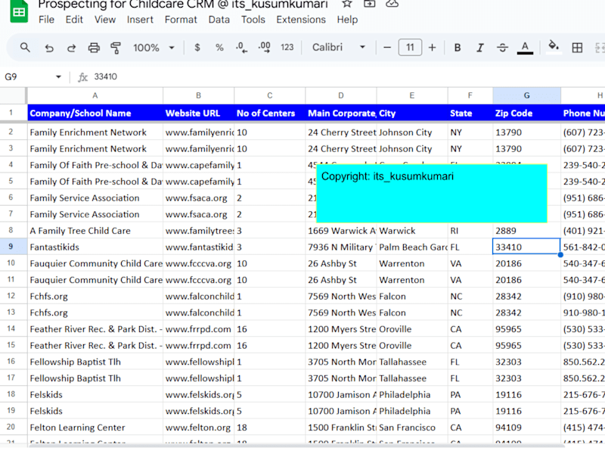Open the Extensions menu
Image resolution: width=605 pixels, height=454 pixels.
[301, 20]
